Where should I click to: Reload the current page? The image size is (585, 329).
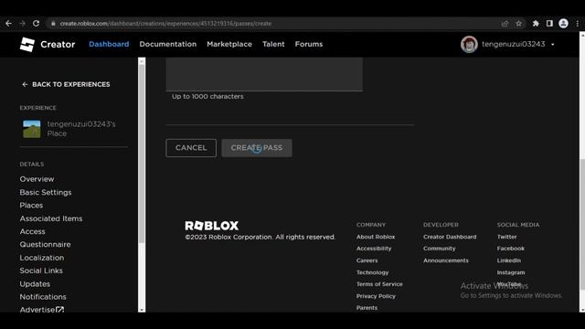tap(37, 24)
